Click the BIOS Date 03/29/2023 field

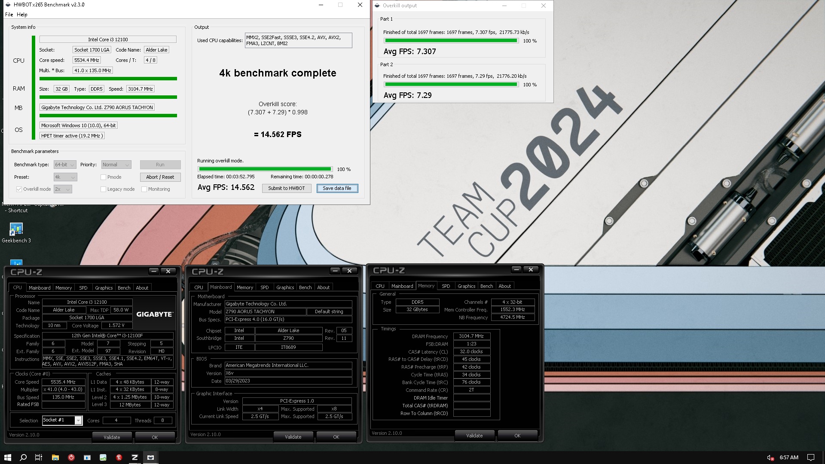pyautogui.click(x=288, y=381)
